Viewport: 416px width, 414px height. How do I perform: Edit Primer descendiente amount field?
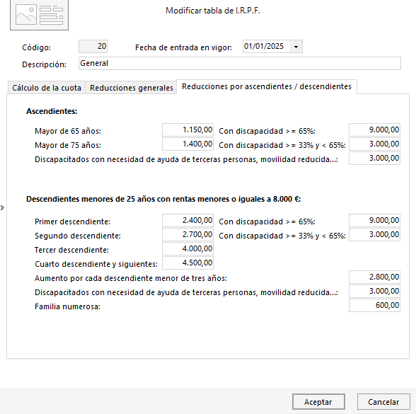coord(188,221)
